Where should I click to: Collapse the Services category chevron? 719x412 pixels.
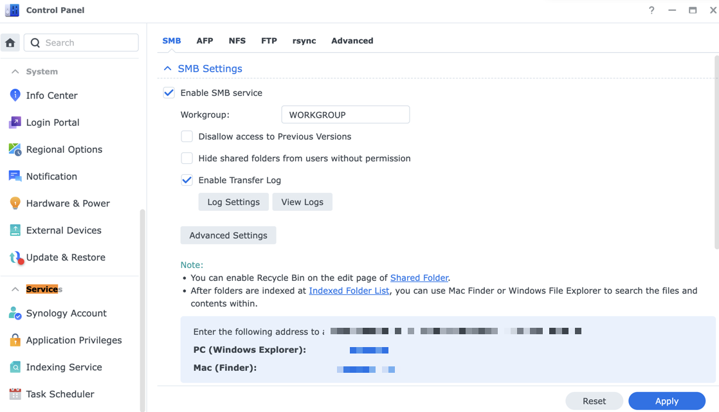15,289
